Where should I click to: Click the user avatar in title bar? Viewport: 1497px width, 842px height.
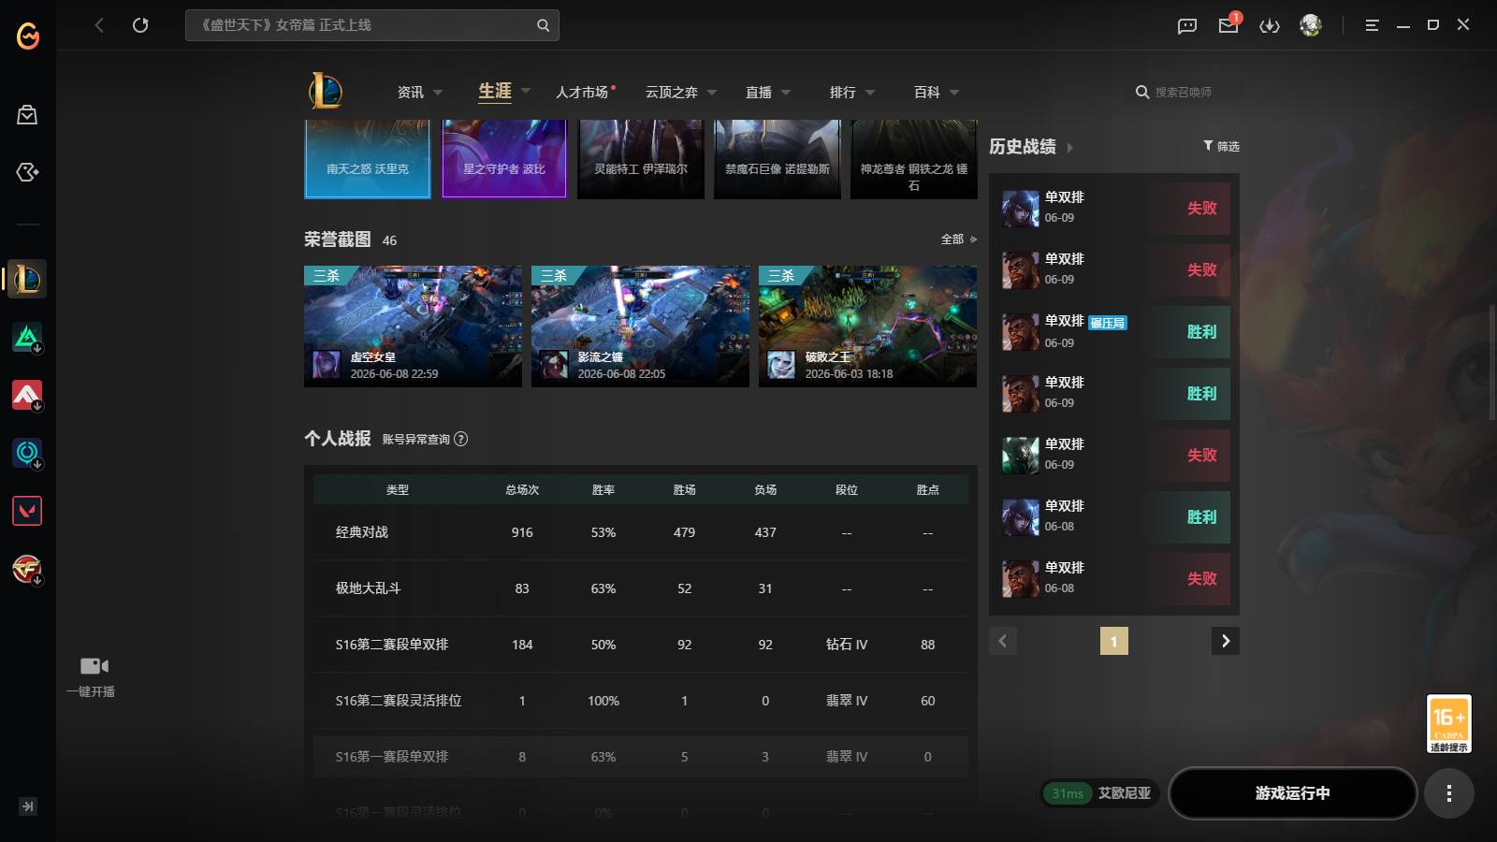point(1311,25)
